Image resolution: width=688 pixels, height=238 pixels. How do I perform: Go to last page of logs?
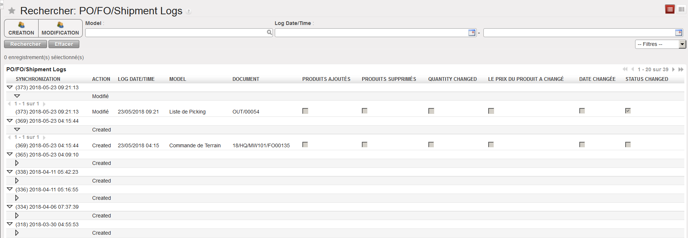tap(681, 69)
